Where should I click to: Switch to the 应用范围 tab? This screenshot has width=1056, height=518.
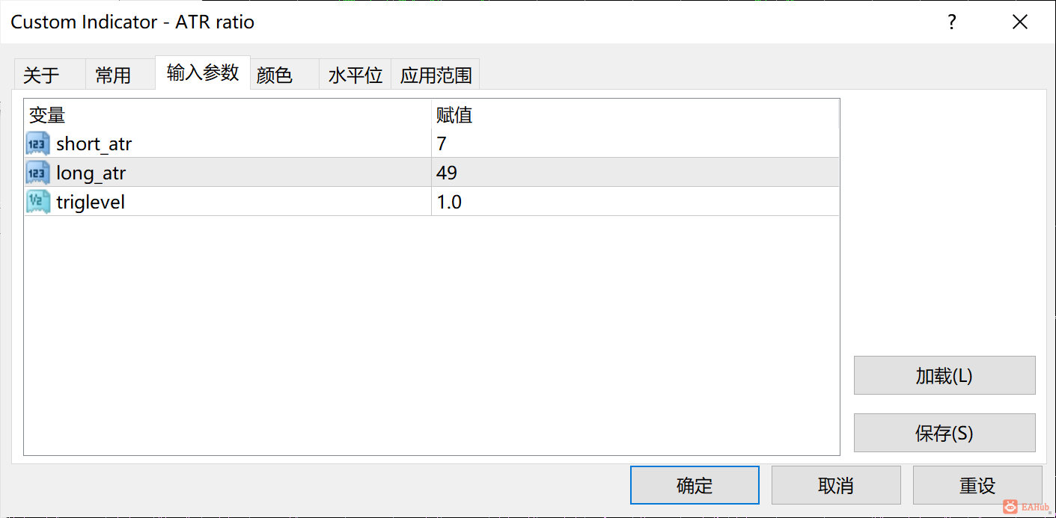coord(436,75)
